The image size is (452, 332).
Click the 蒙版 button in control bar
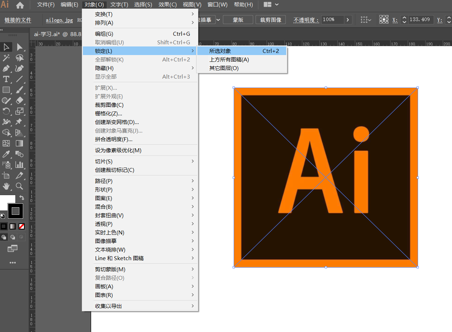[x=238, y=20]
